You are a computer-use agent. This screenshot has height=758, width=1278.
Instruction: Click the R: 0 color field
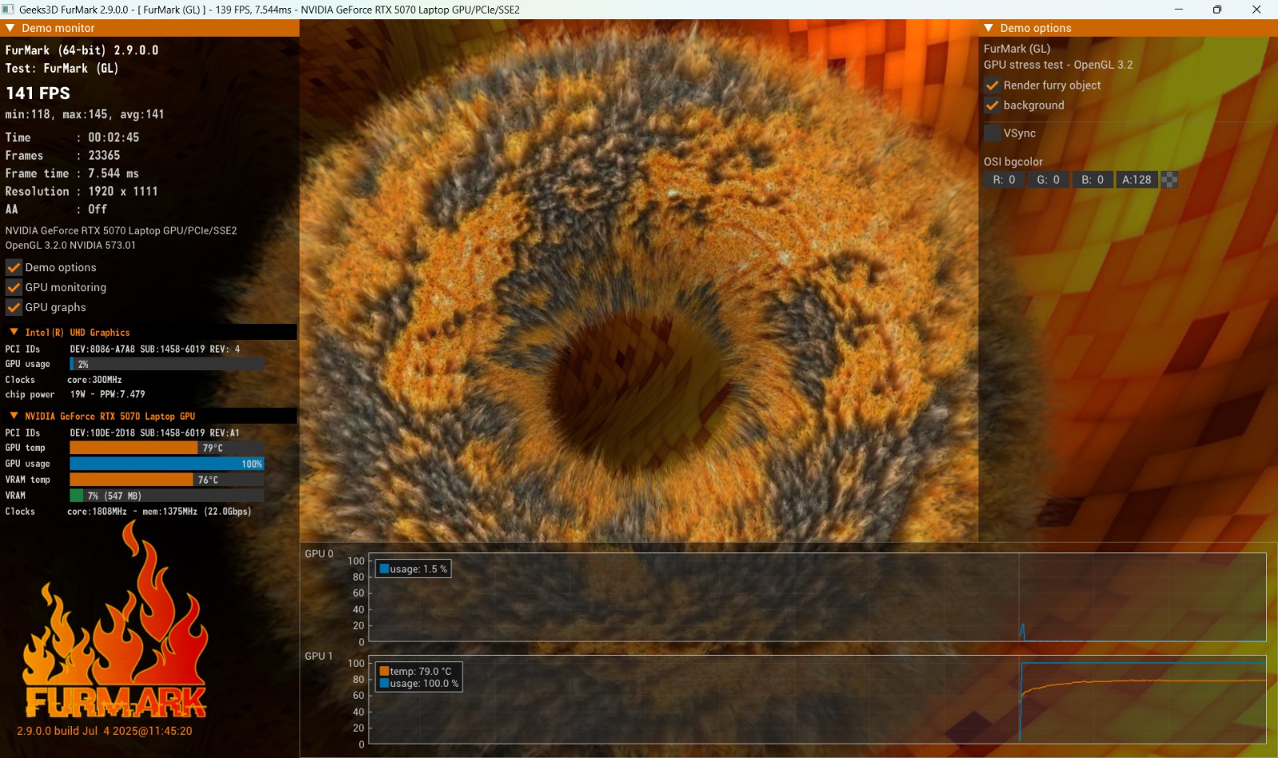(1004, 180)
